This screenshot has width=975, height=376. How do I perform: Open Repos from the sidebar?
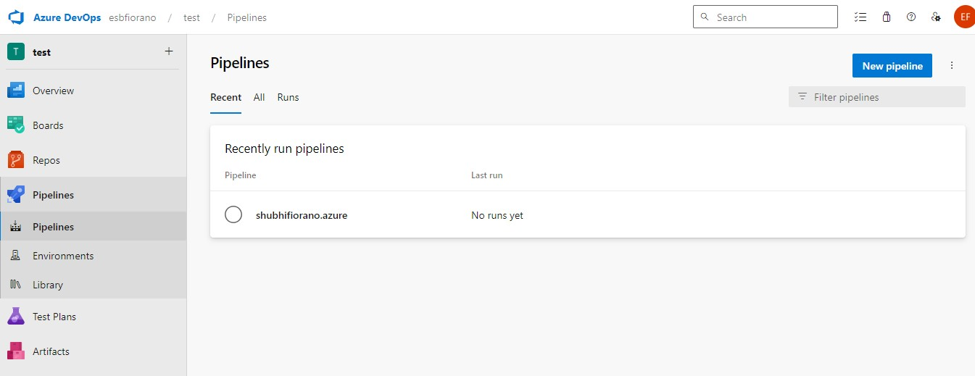pos(46,160)
